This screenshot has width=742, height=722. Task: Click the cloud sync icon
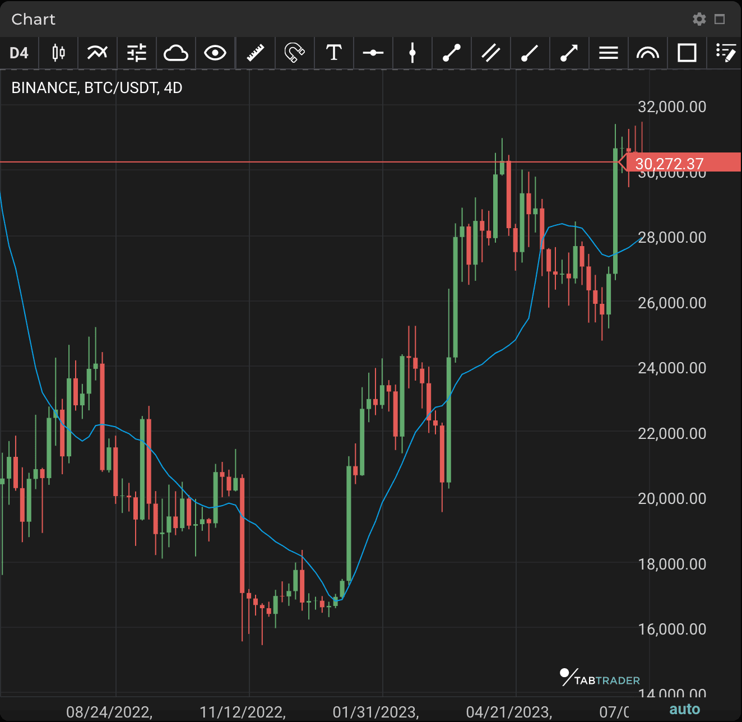[175, 53]
